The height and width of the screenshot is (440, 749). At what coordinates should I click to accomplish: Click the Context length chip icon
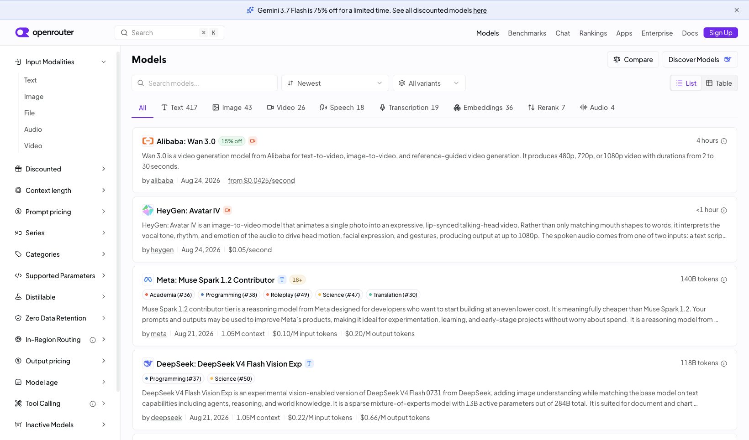pos(18,190)
